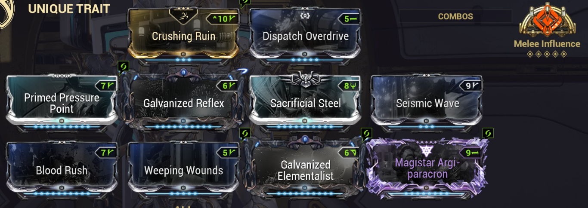Click the green polarity badge above Galvanized Reflex
Screen dimensions: 588x208
124,67
